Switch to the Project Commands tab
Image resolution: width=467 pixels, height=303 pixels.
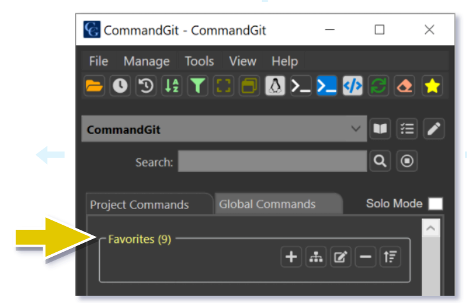coord(139,205)
